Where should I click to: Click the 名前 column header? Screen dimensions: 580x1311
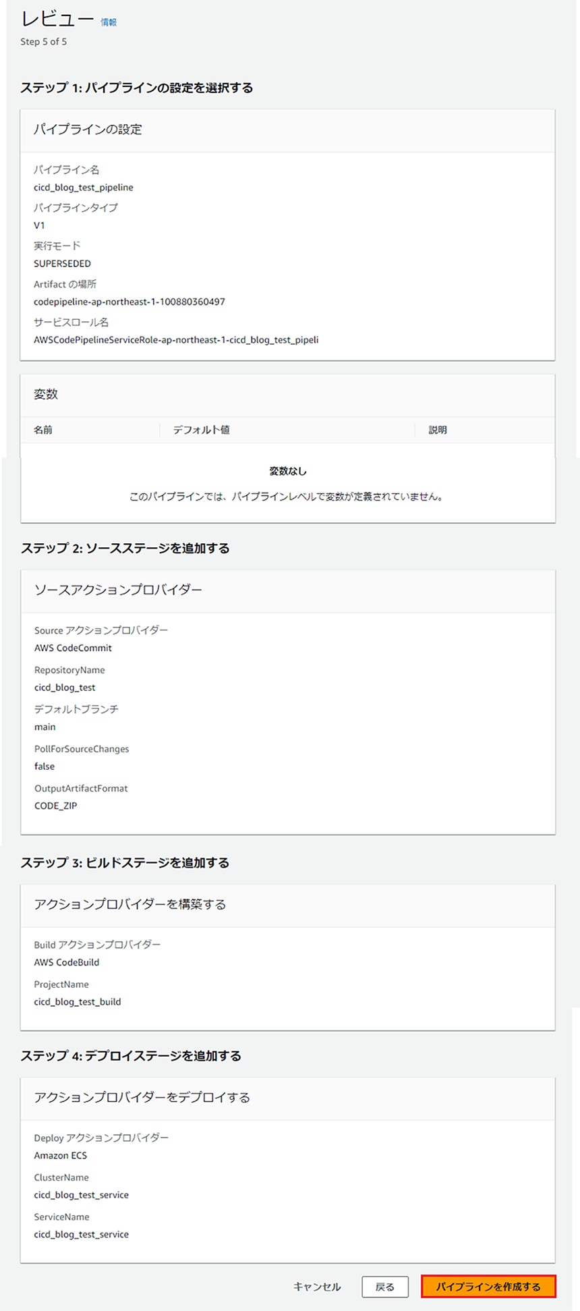43,430
